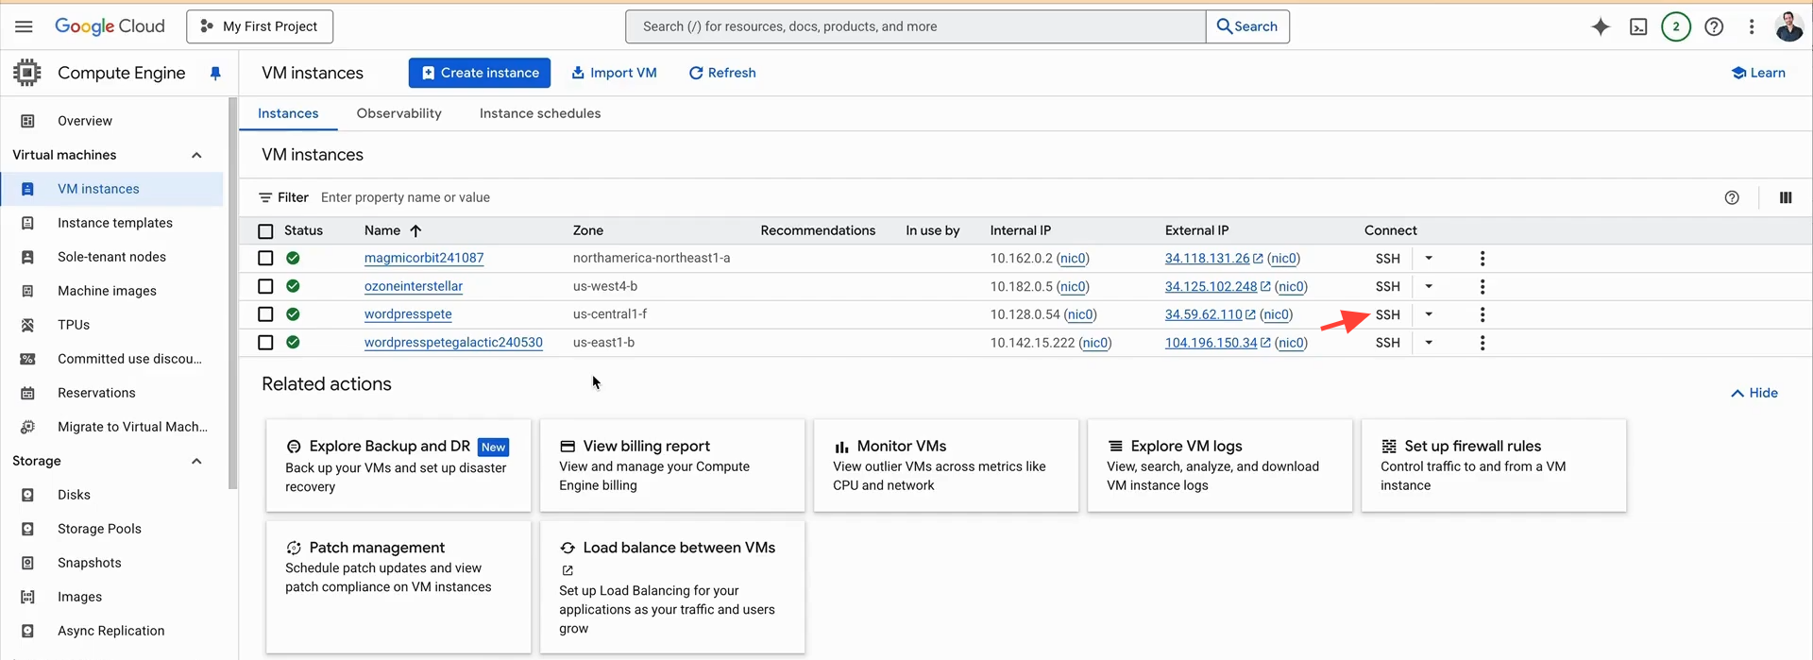1813x660 pixels.
Task: Click the Create instance button
Action: [480, 73]
